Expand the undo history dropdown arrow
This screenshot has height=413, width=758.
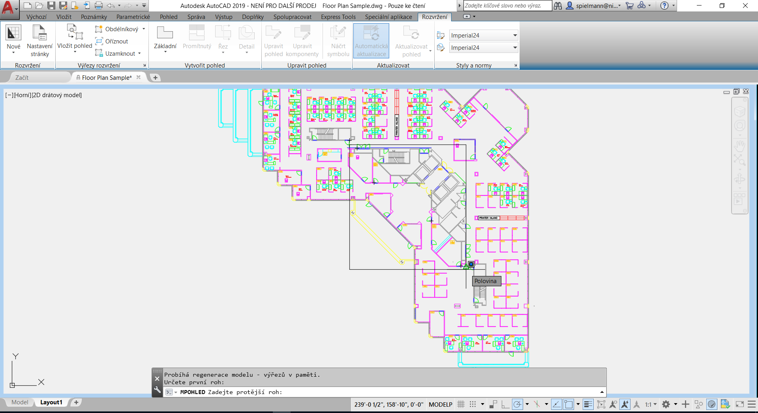[119, 6]
